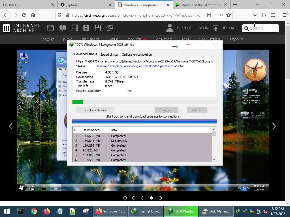Click the browser address bar URL
The width and height of the screenshot is (290, 217).
pyautogui.click(x=137, y=15)
